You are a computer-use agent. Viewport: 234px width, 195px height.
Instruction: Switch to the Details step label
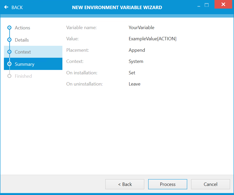pyautogui.click(x=22, y=40)
